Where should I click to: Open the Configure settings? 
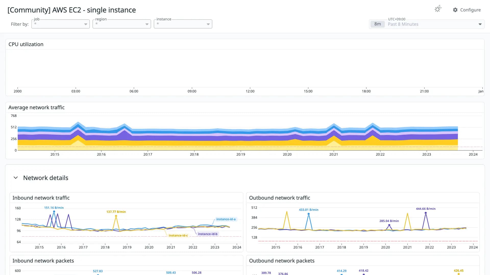[467, 10]
